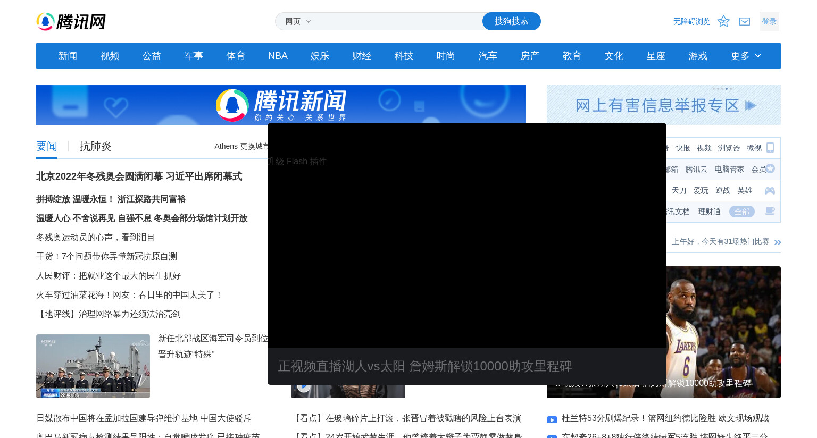Open the 军事 nav item

point(194,56)
